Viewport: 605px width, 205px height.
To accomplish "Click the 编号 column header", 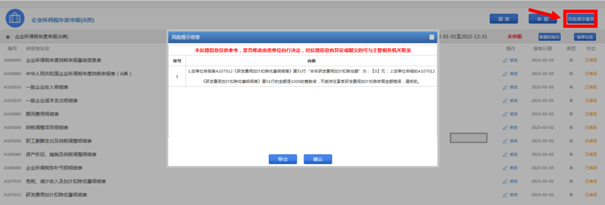I will coord(12,49).
